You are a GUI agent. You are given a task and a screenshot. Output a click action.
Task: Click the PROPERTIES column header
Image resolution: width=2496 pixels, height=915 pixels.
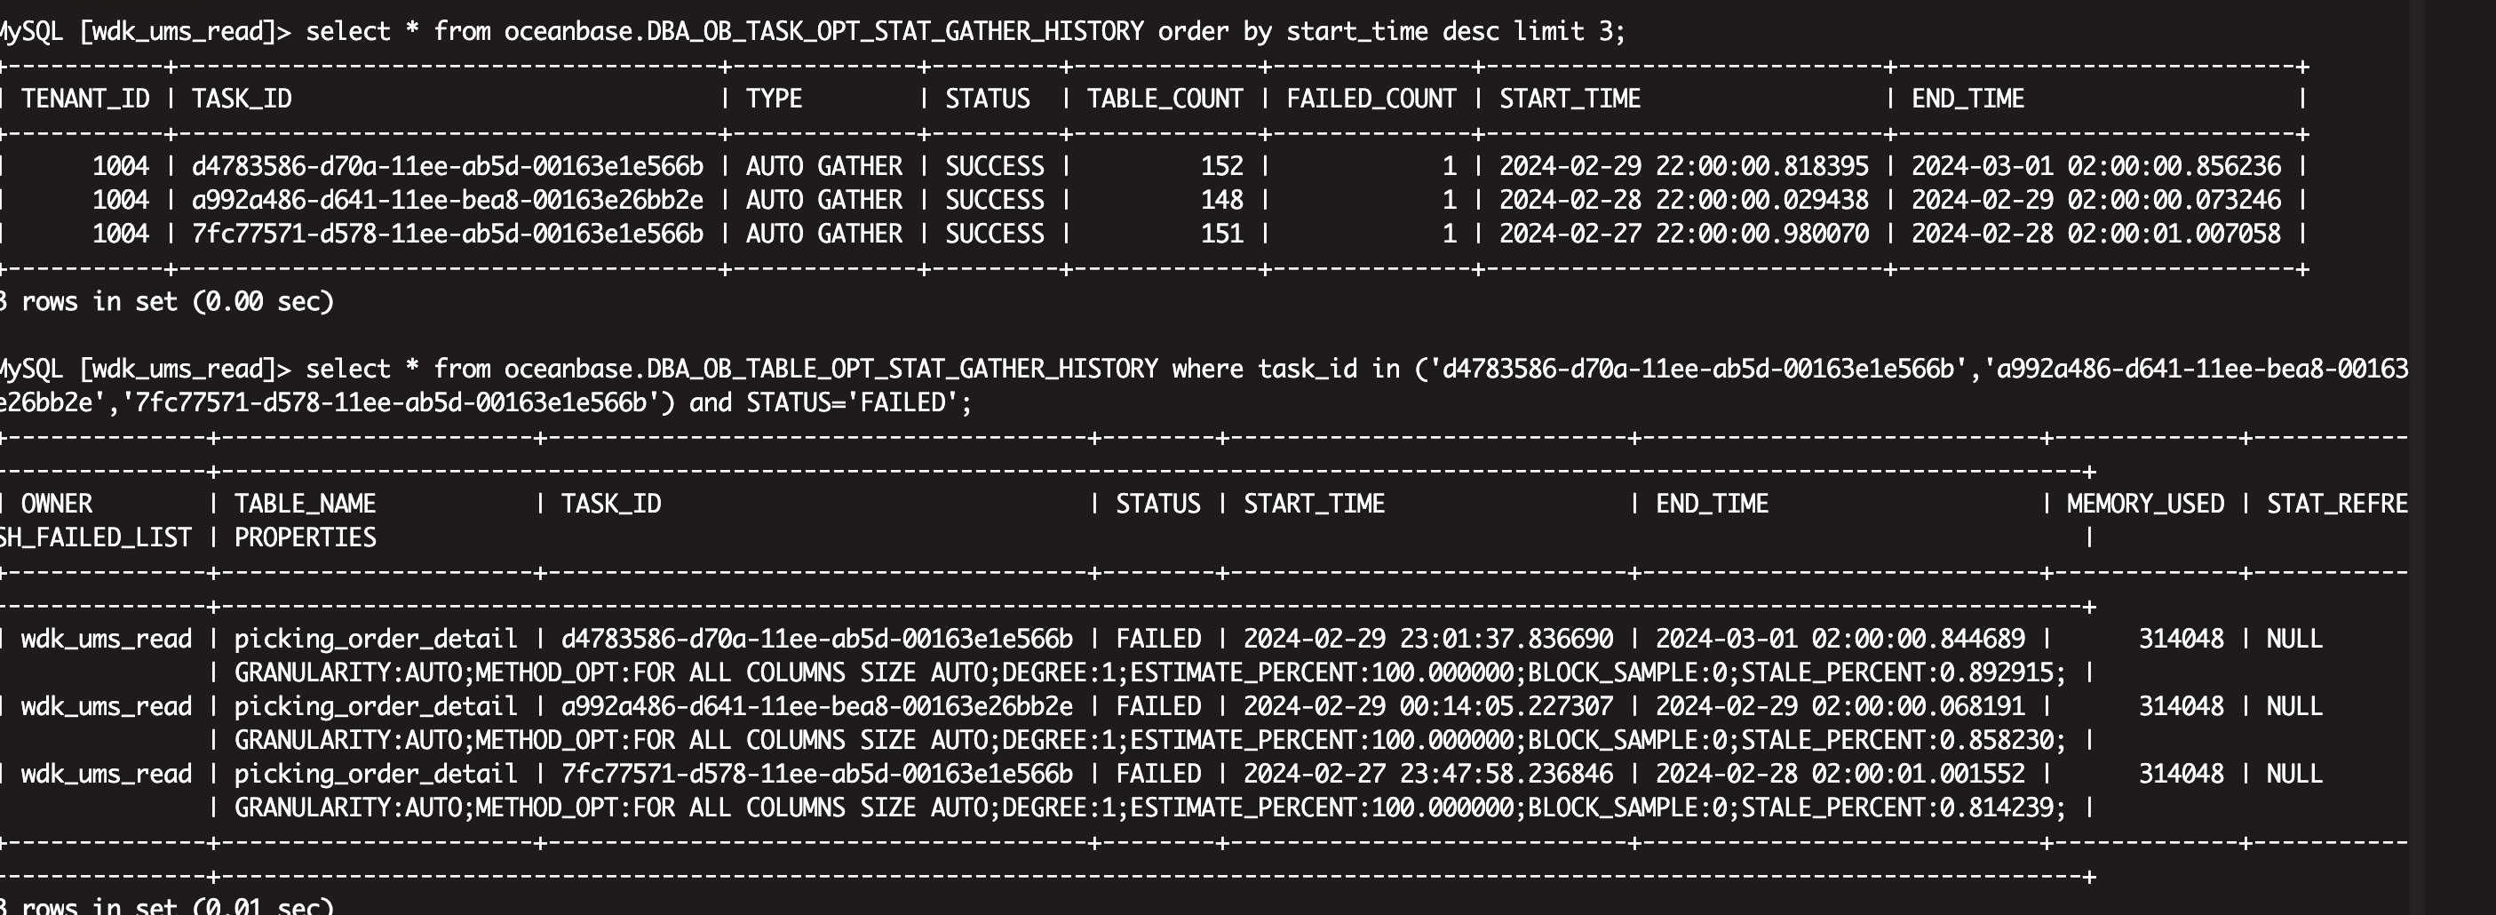click(305, 538)
